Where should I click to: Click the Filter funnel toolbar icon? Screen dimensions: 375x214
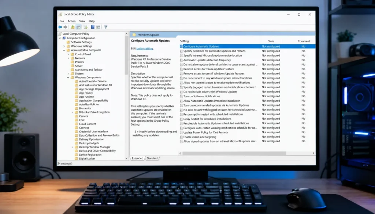coord(106,27)
